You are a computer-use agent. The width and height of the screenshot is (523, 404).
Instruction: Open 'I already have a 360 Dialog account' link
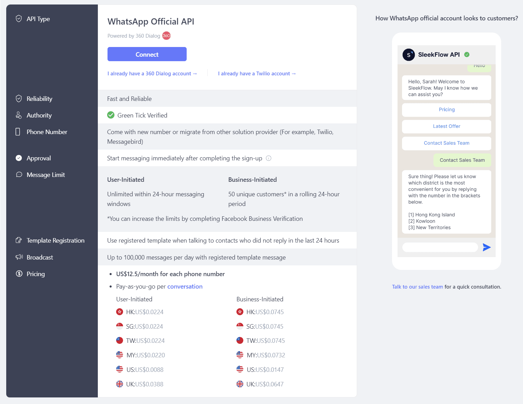pyautogui.click(x=152, y=74)
